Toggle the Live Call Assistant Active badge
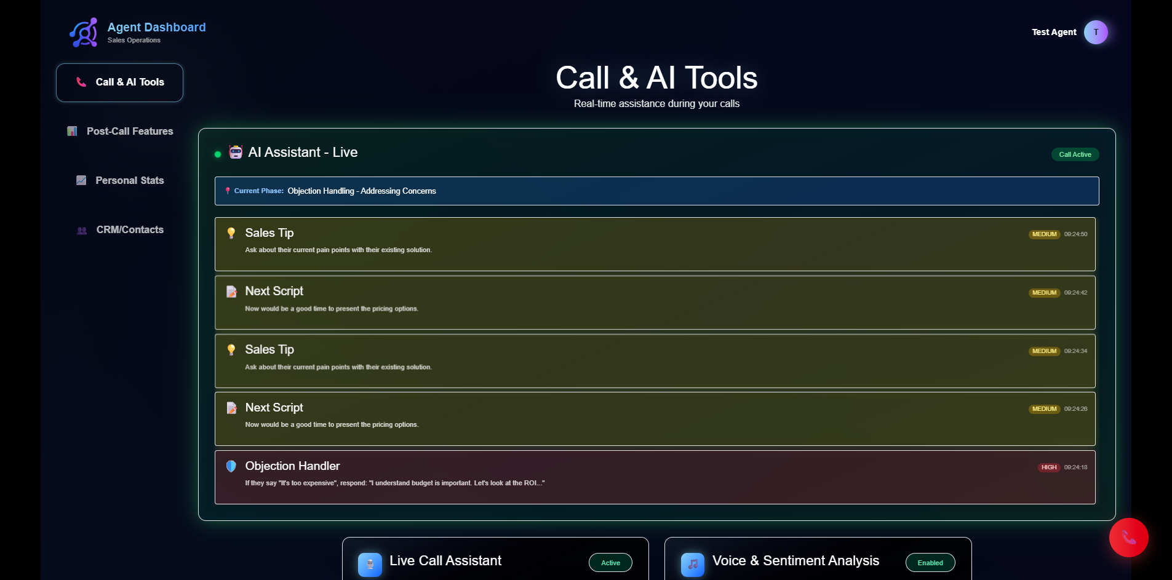The width and height of the screenshot is (1172, 580). point(610,563)
